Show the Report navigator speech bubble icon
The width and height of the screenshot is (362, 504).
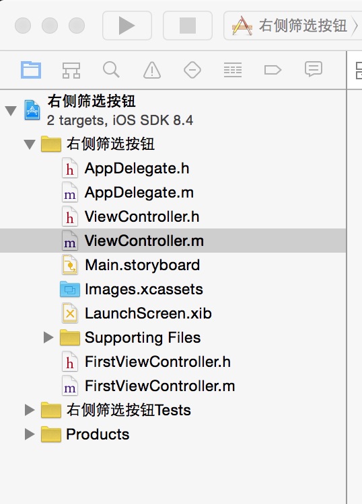(314, 69)
